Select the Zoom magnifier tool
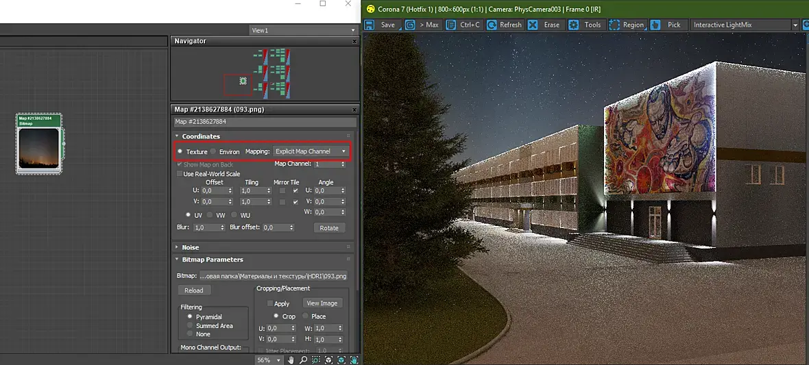This screenshot has width=809, height=365. point(303,360)
